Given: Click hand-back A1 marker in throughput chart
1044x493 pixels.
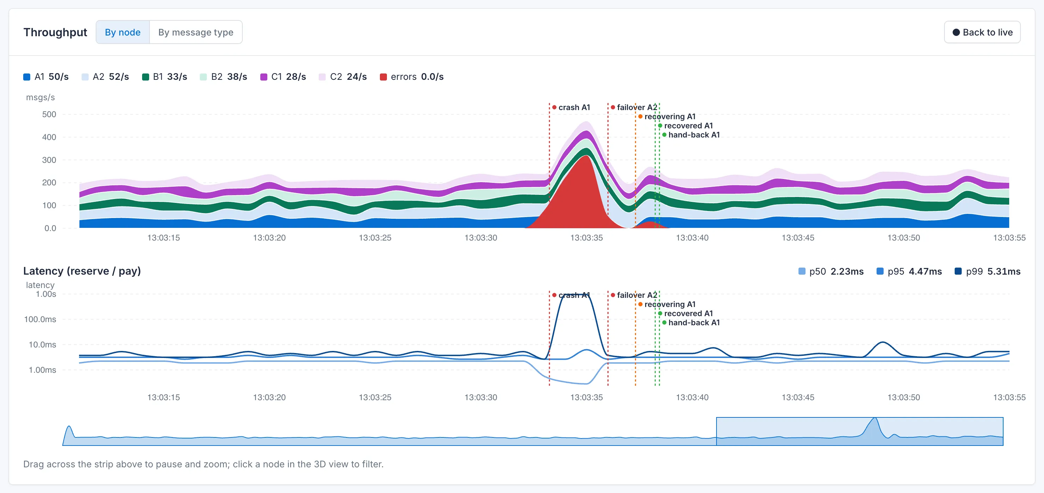Looking at the screenshot, I should pyautogui.click(x=691, y=135).
